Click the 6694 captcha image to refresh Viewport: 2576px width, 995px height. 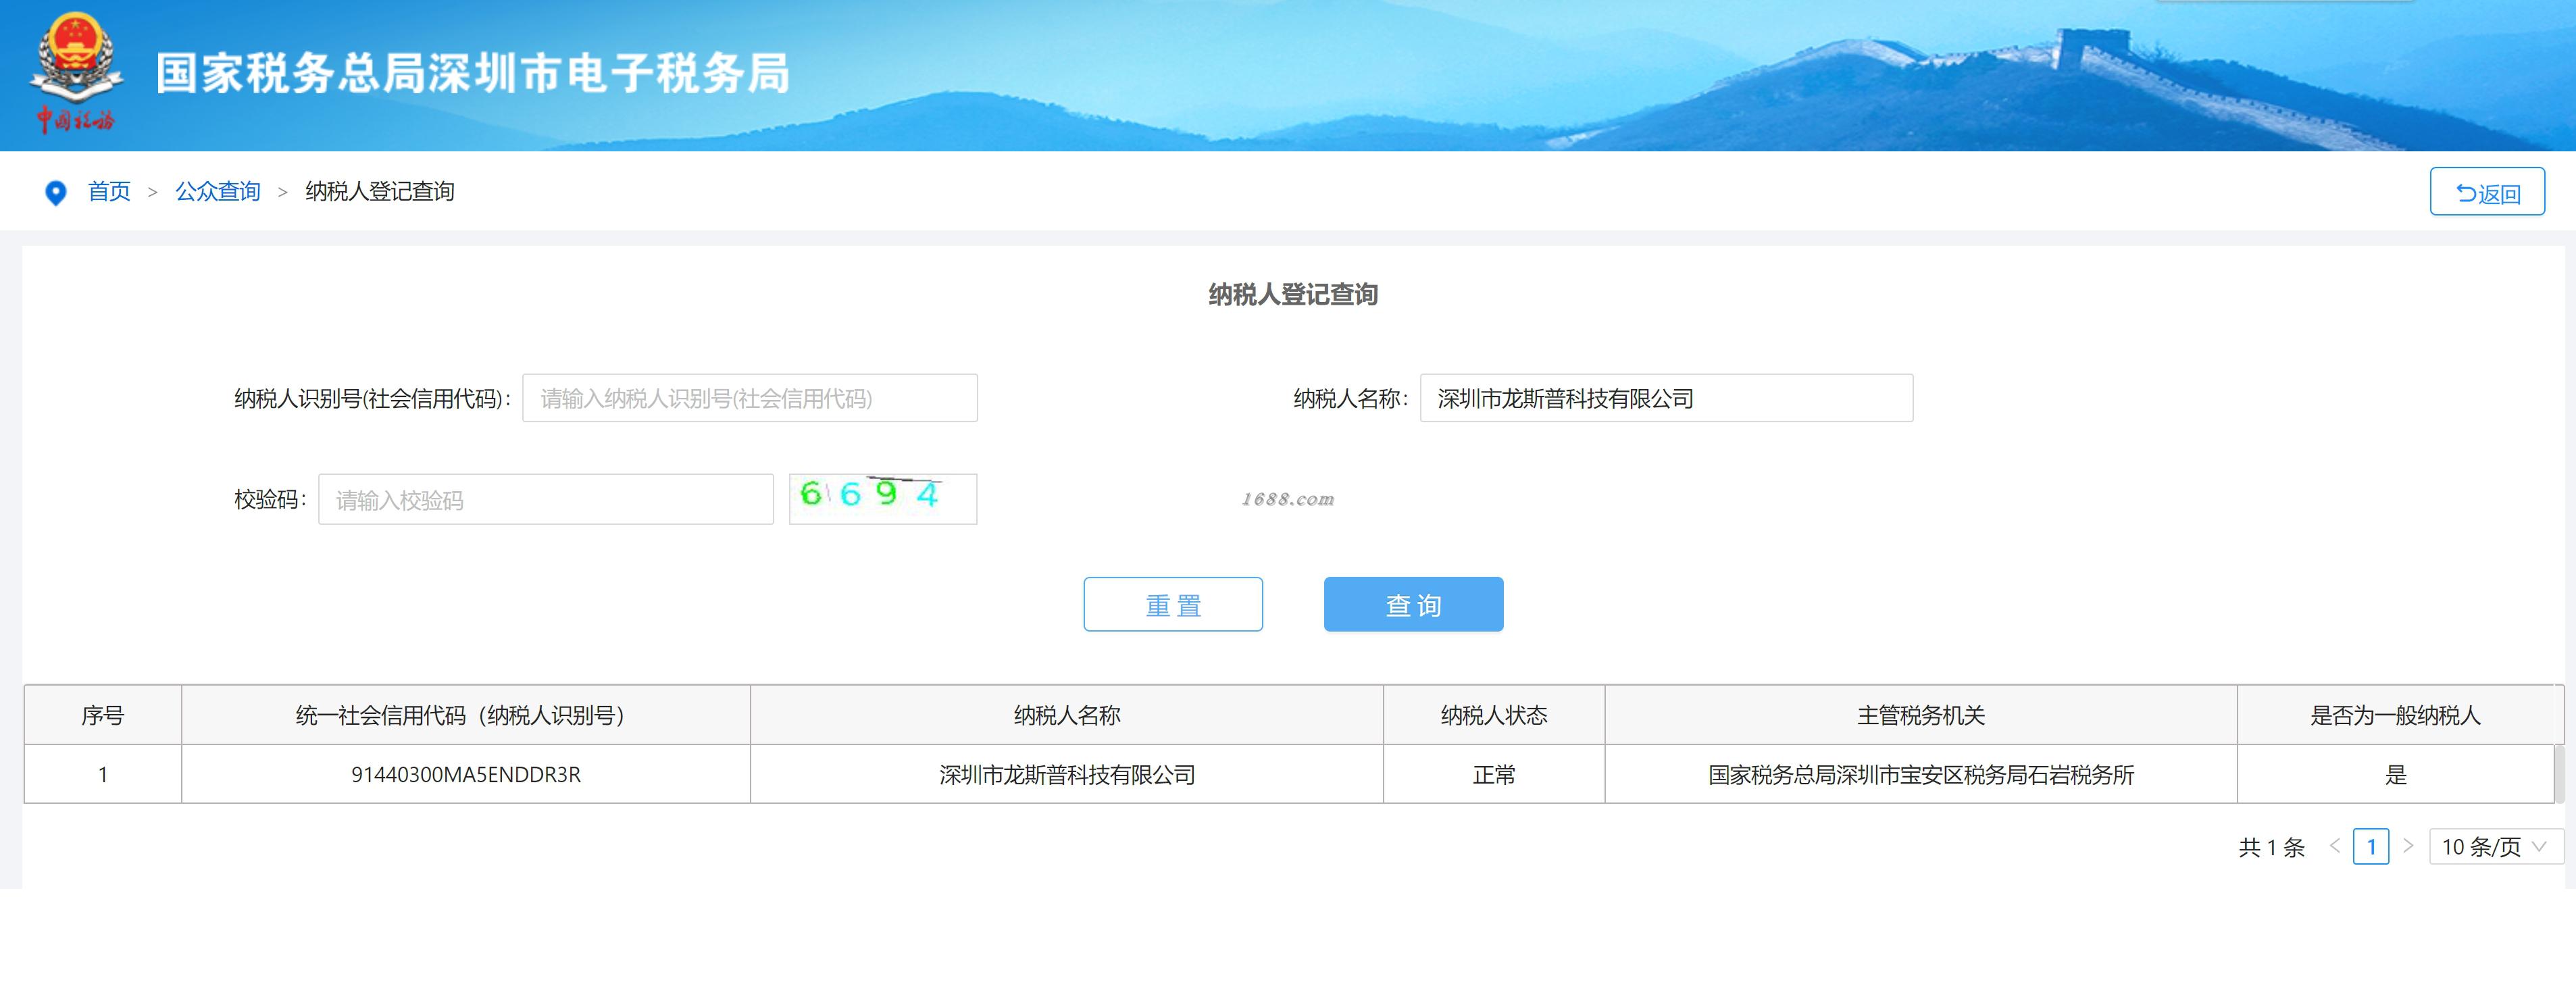[x=882, y=498]
